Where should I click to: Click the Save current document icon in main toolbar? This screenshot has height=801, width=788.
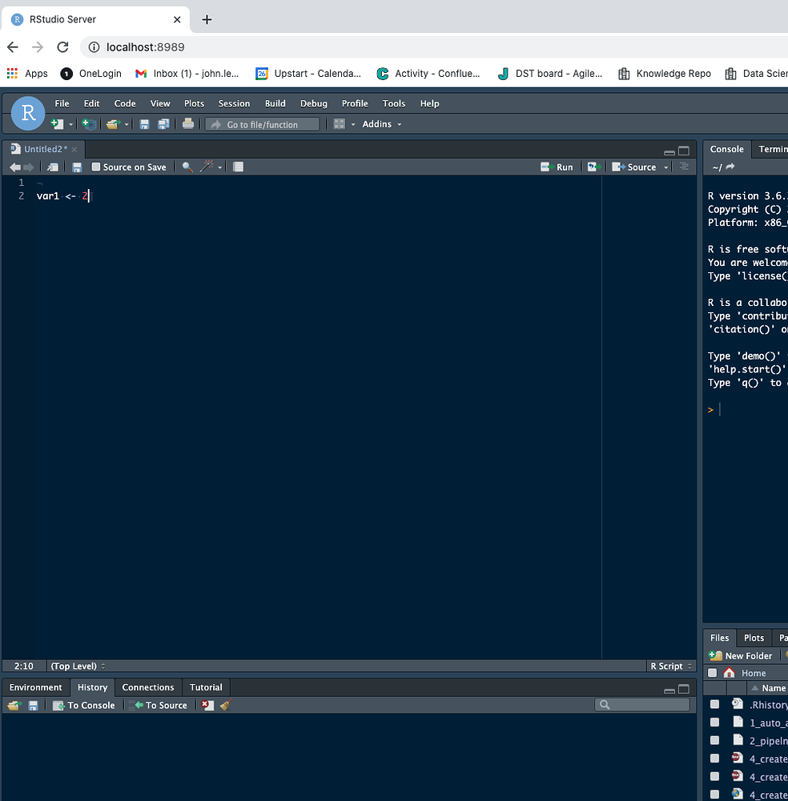[x=144, y=124]
